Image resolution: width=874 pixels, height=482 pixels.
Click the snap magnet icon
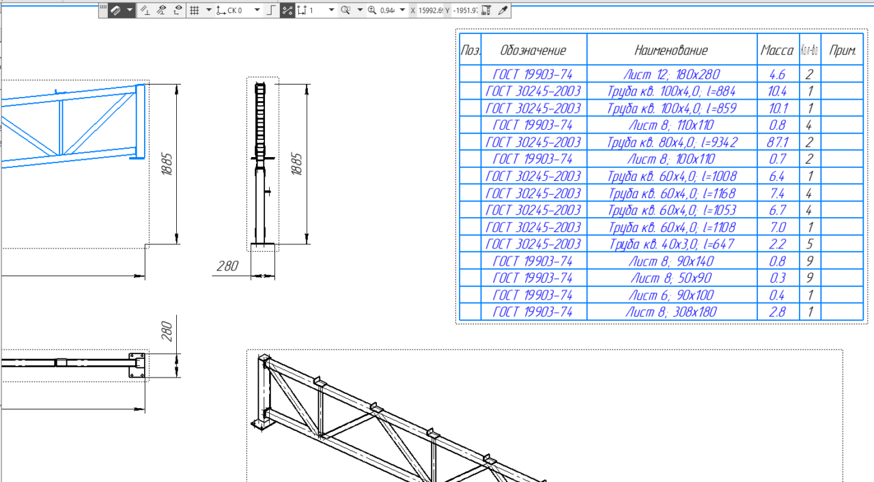115,10
